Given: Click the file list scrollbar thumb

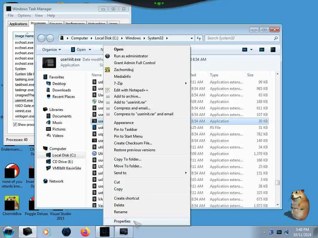Looking at the screenshot, I should (277, 183).
